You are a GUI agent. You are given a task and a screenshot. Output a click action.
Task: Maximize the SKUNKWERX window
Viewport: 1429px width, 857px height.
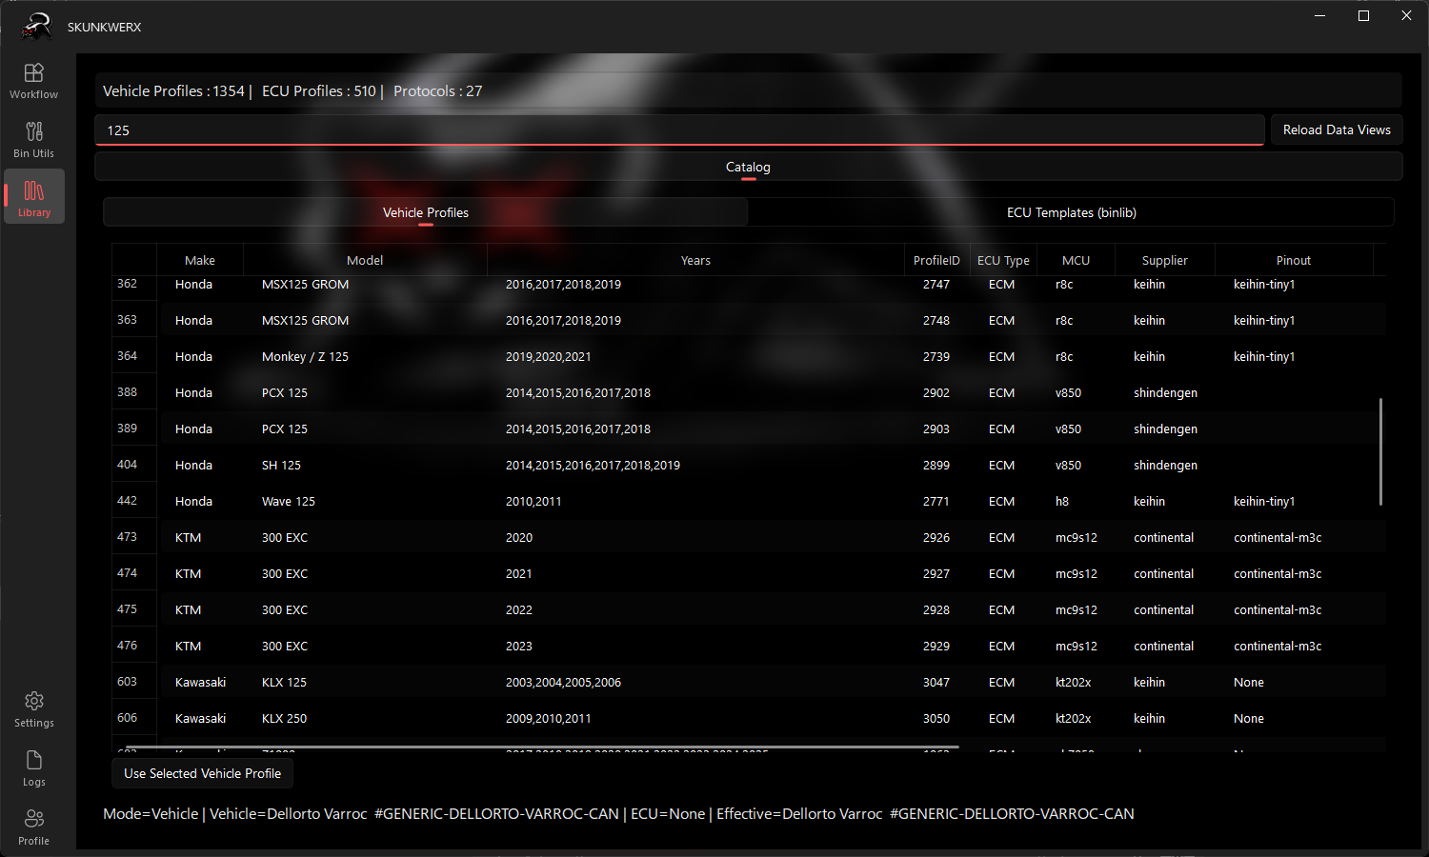(x=1363, y=15)
